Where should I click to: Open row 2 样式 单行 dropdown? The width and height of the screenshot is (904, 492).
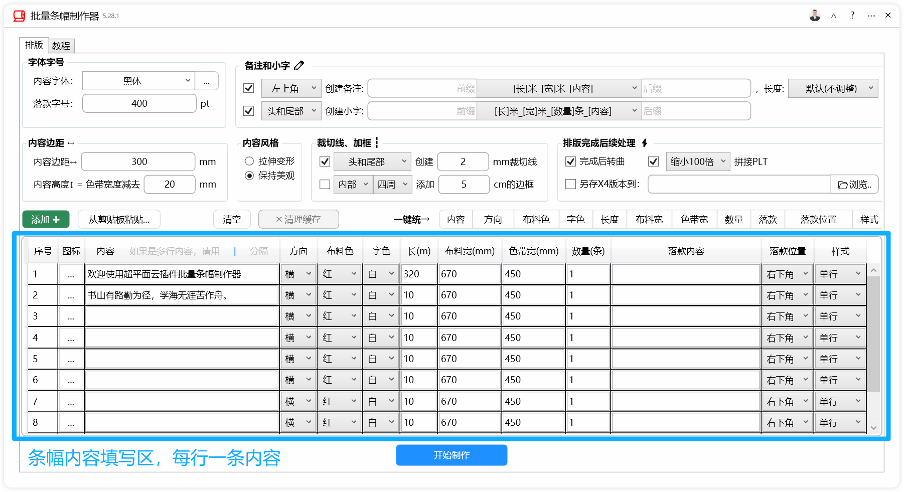click(840, 295)
